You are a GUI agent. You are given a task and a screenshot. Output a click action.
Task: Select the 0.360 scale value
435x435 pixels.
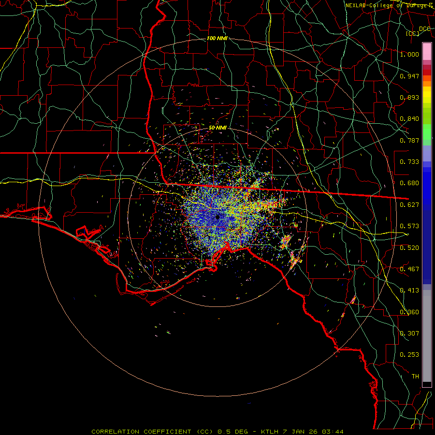[x=409, y=312]
